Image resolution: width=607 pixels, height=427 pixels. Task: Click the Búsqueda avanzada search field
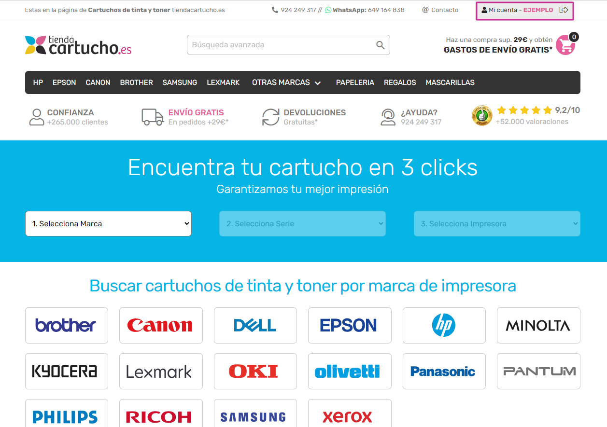288,45
